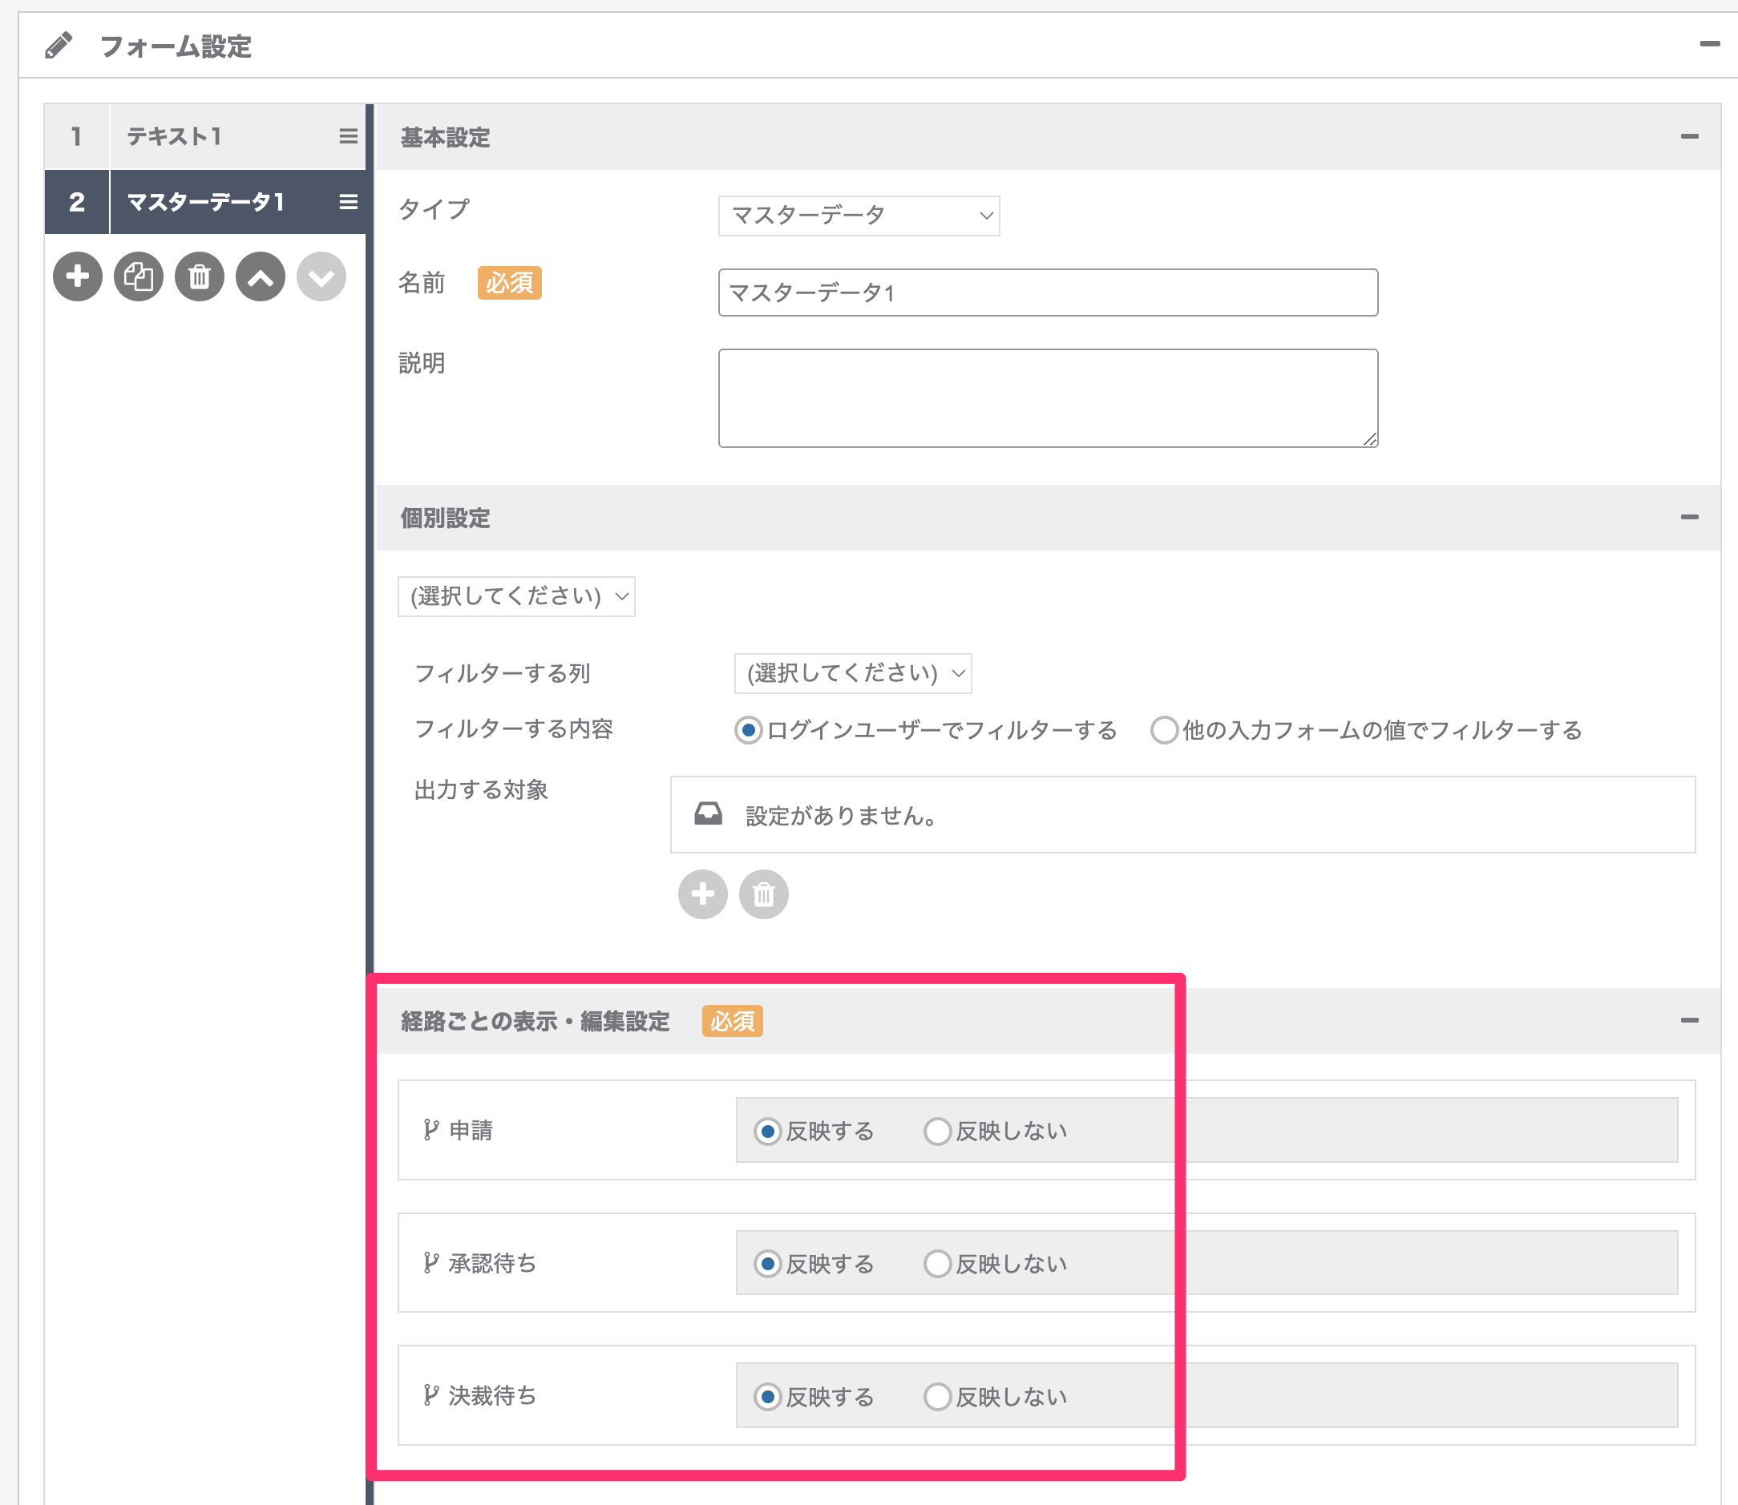The image size is (1738, 1505).
Task: Click the branch icon next to 申請
Action: point(431,1131)
